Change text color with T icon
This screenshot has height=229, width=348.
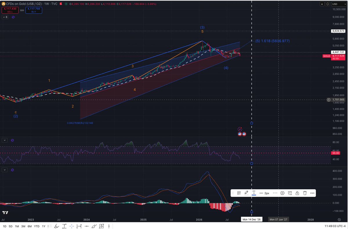pos(254,193)
